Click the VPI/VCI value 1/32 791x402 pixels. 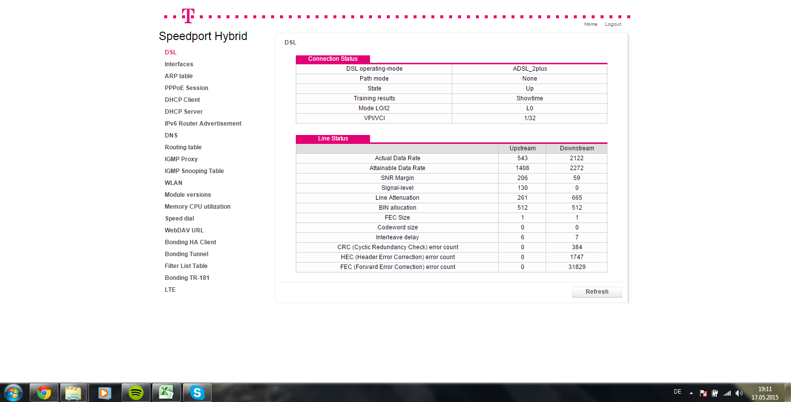[530, 118]
